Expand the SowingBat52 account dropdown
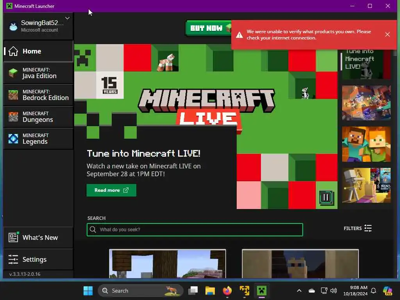 67,18
